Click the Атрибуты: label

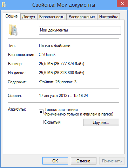click(17, 109)
